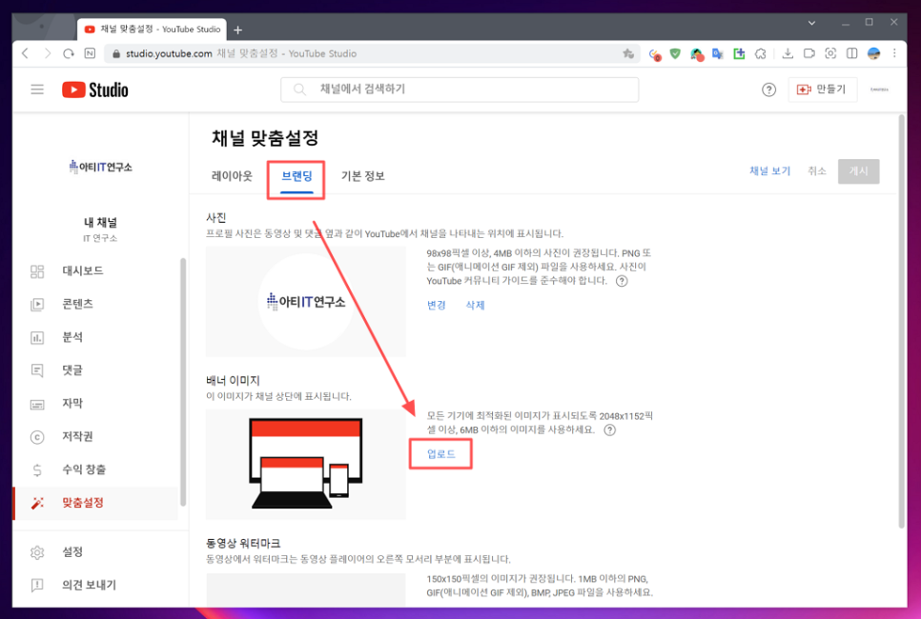The width and height of the screenshot is (921, 619).
Task: Click the profile picture preview thumbnail
Action: pos(305,302)
